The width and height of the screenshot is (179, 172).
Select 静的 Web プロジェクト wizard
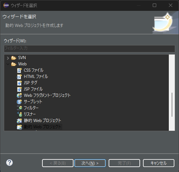42,121
